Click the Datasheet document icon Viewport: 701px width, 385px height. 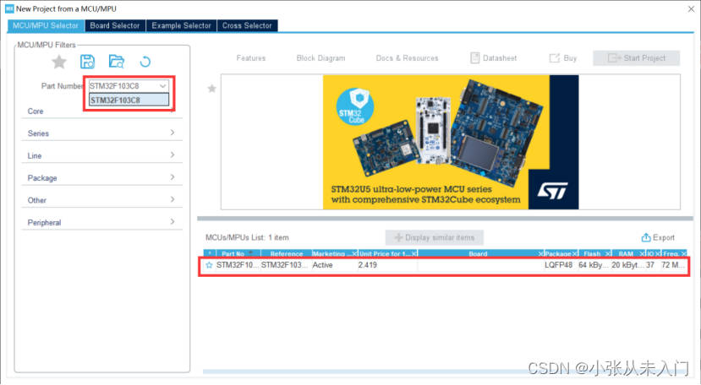point(474,57)
